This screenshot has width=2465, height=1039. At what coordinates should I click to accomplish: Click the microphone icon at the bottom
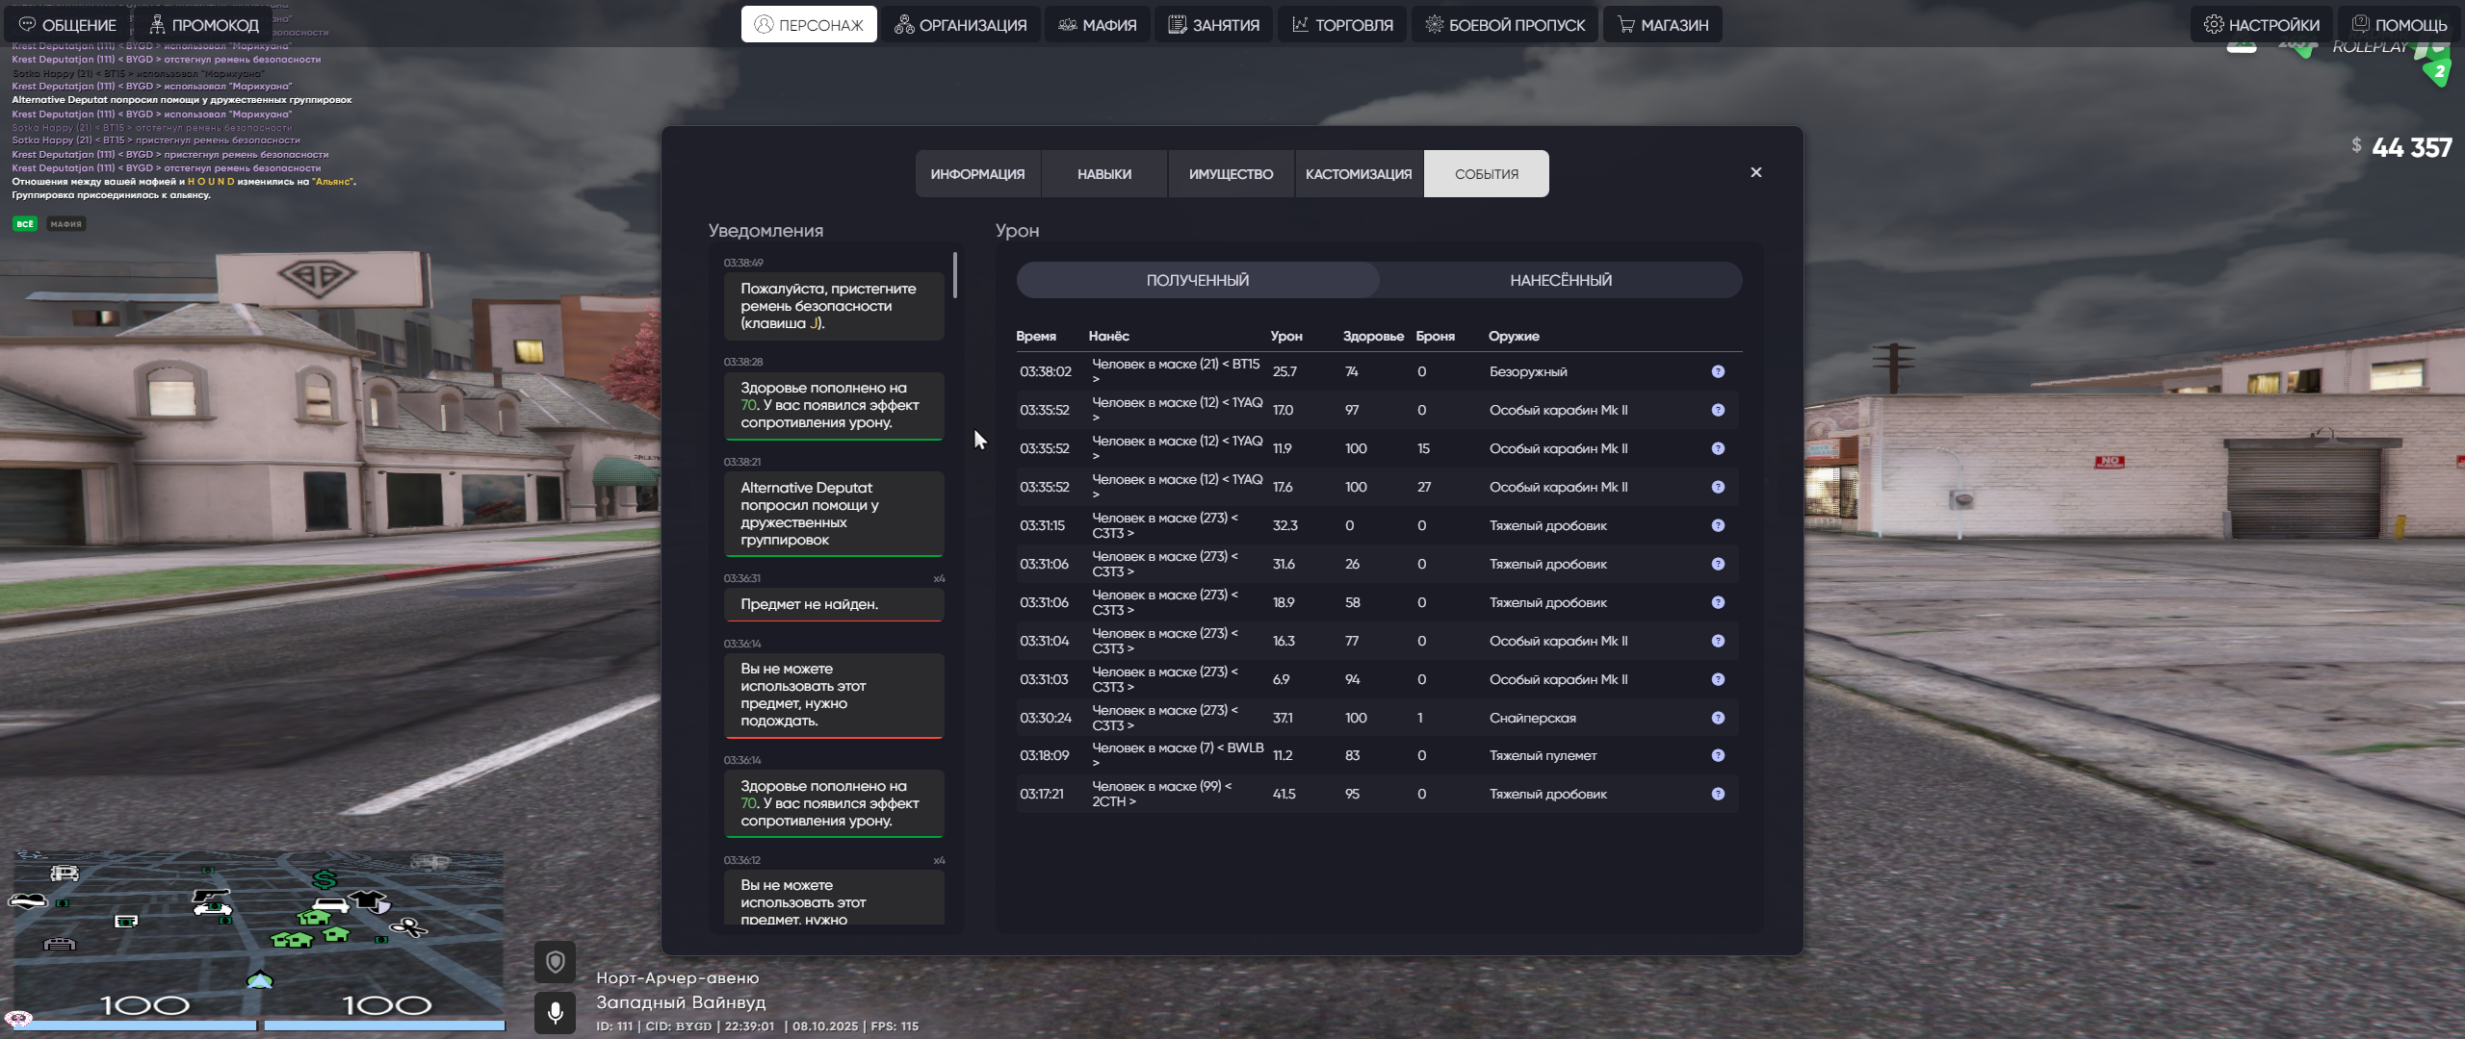pos(555,1012)
